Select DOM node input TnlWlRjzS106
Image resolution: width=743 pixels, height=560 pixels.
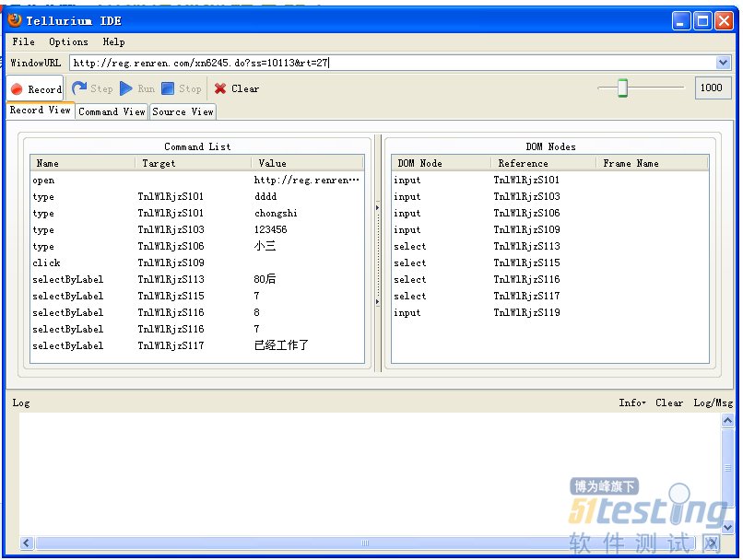pyautogui.click(x=549, y=213)
